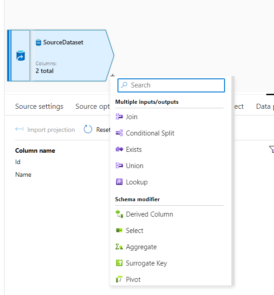Screen dimensions: 274x295
Task: Select the Name column row
Action: pyautogui.click(x=23, y=174)
